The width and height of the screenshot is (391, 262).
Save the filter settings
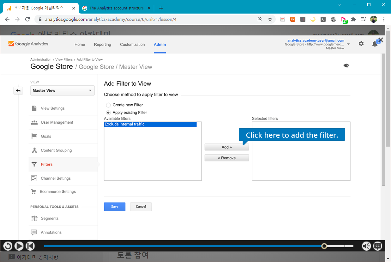(x=115, y=207)
